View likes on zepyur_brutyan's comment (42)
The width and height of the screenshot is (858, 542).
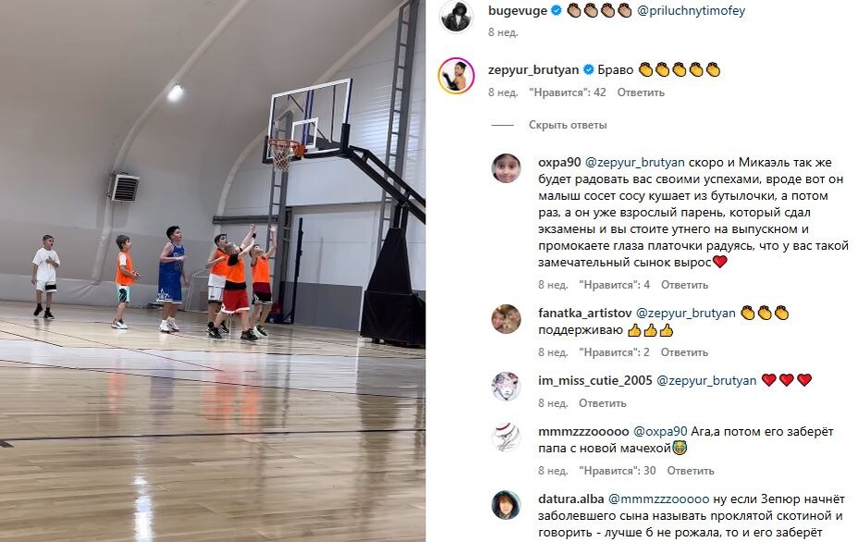(x=568, y=92)
